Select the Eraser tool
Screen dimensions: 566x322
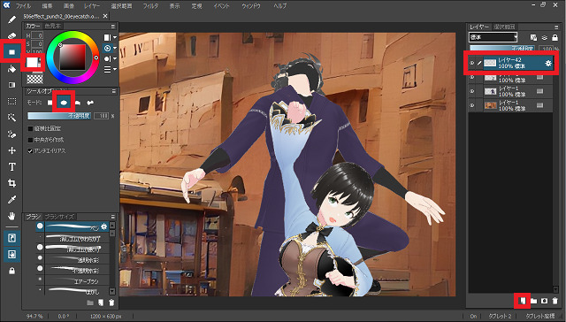(11, 35)
